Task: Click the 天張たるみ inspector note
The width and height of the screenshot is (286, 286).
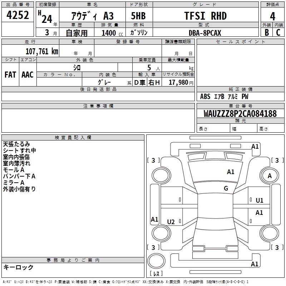Action: (x=16, y=144)
